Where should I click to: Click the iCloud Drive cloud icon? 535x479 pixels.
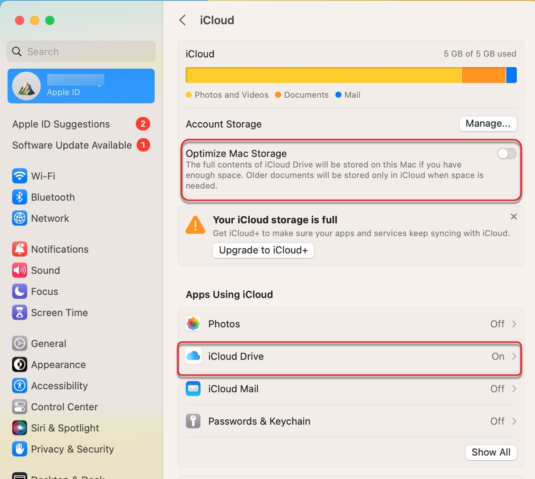[x=193, y=356]
